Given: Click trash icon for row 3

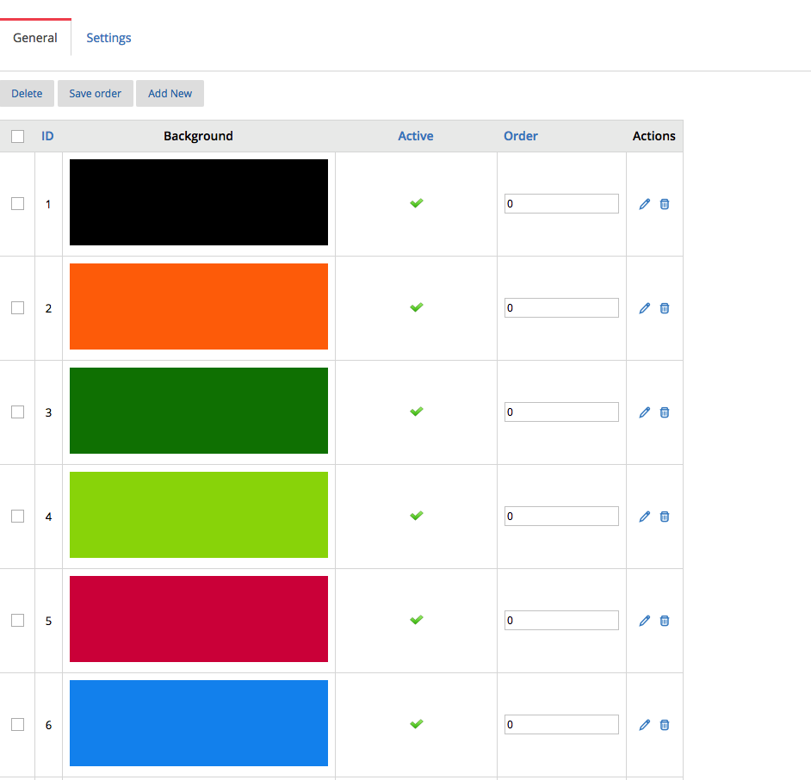Looking at the screenshot, I should point(665,412).
